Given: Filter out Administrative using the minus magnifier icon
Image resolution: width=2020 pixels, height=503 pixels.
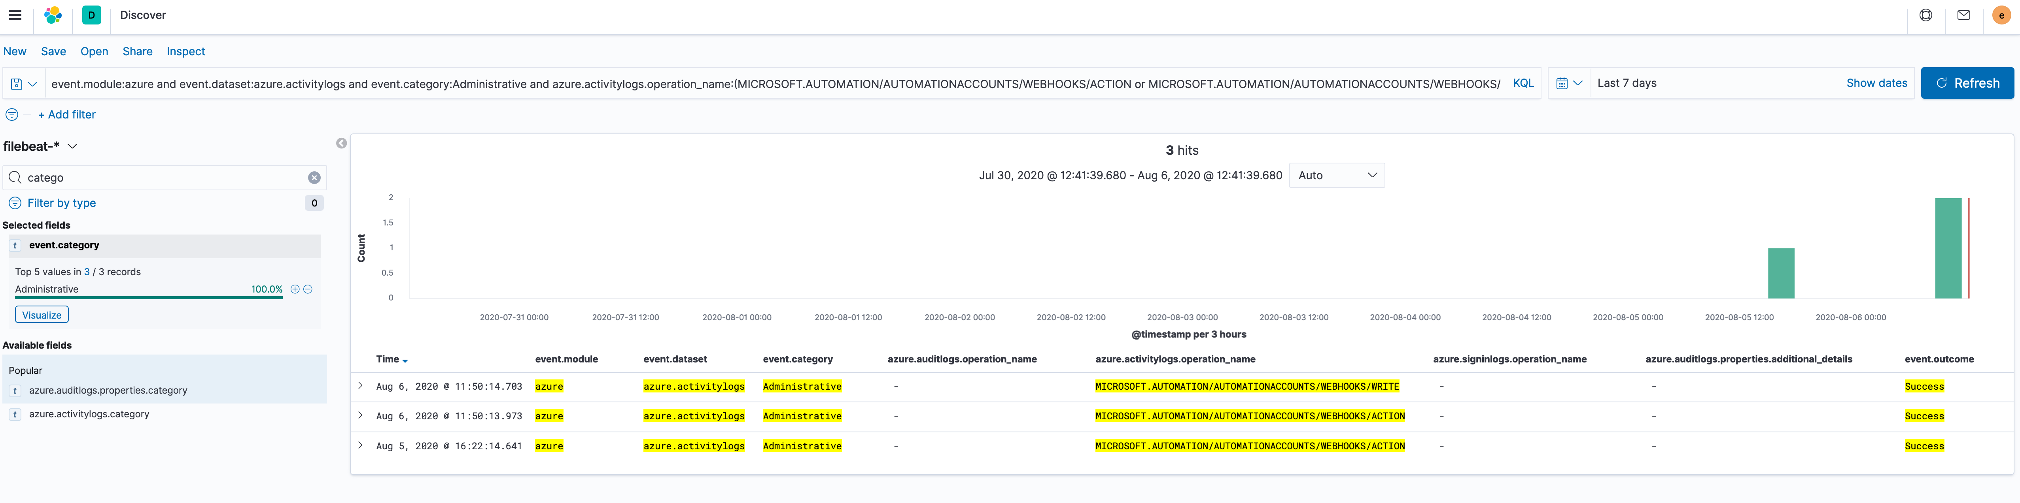Looking at the screenshot, I should coord(308,289).
